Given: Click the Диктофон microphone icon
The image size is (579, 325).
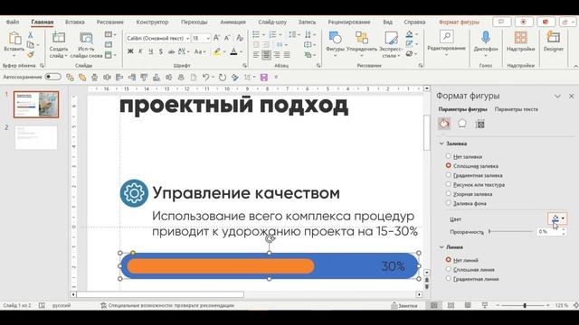Looking at the screenshot, I should click(x=485, y=38).
